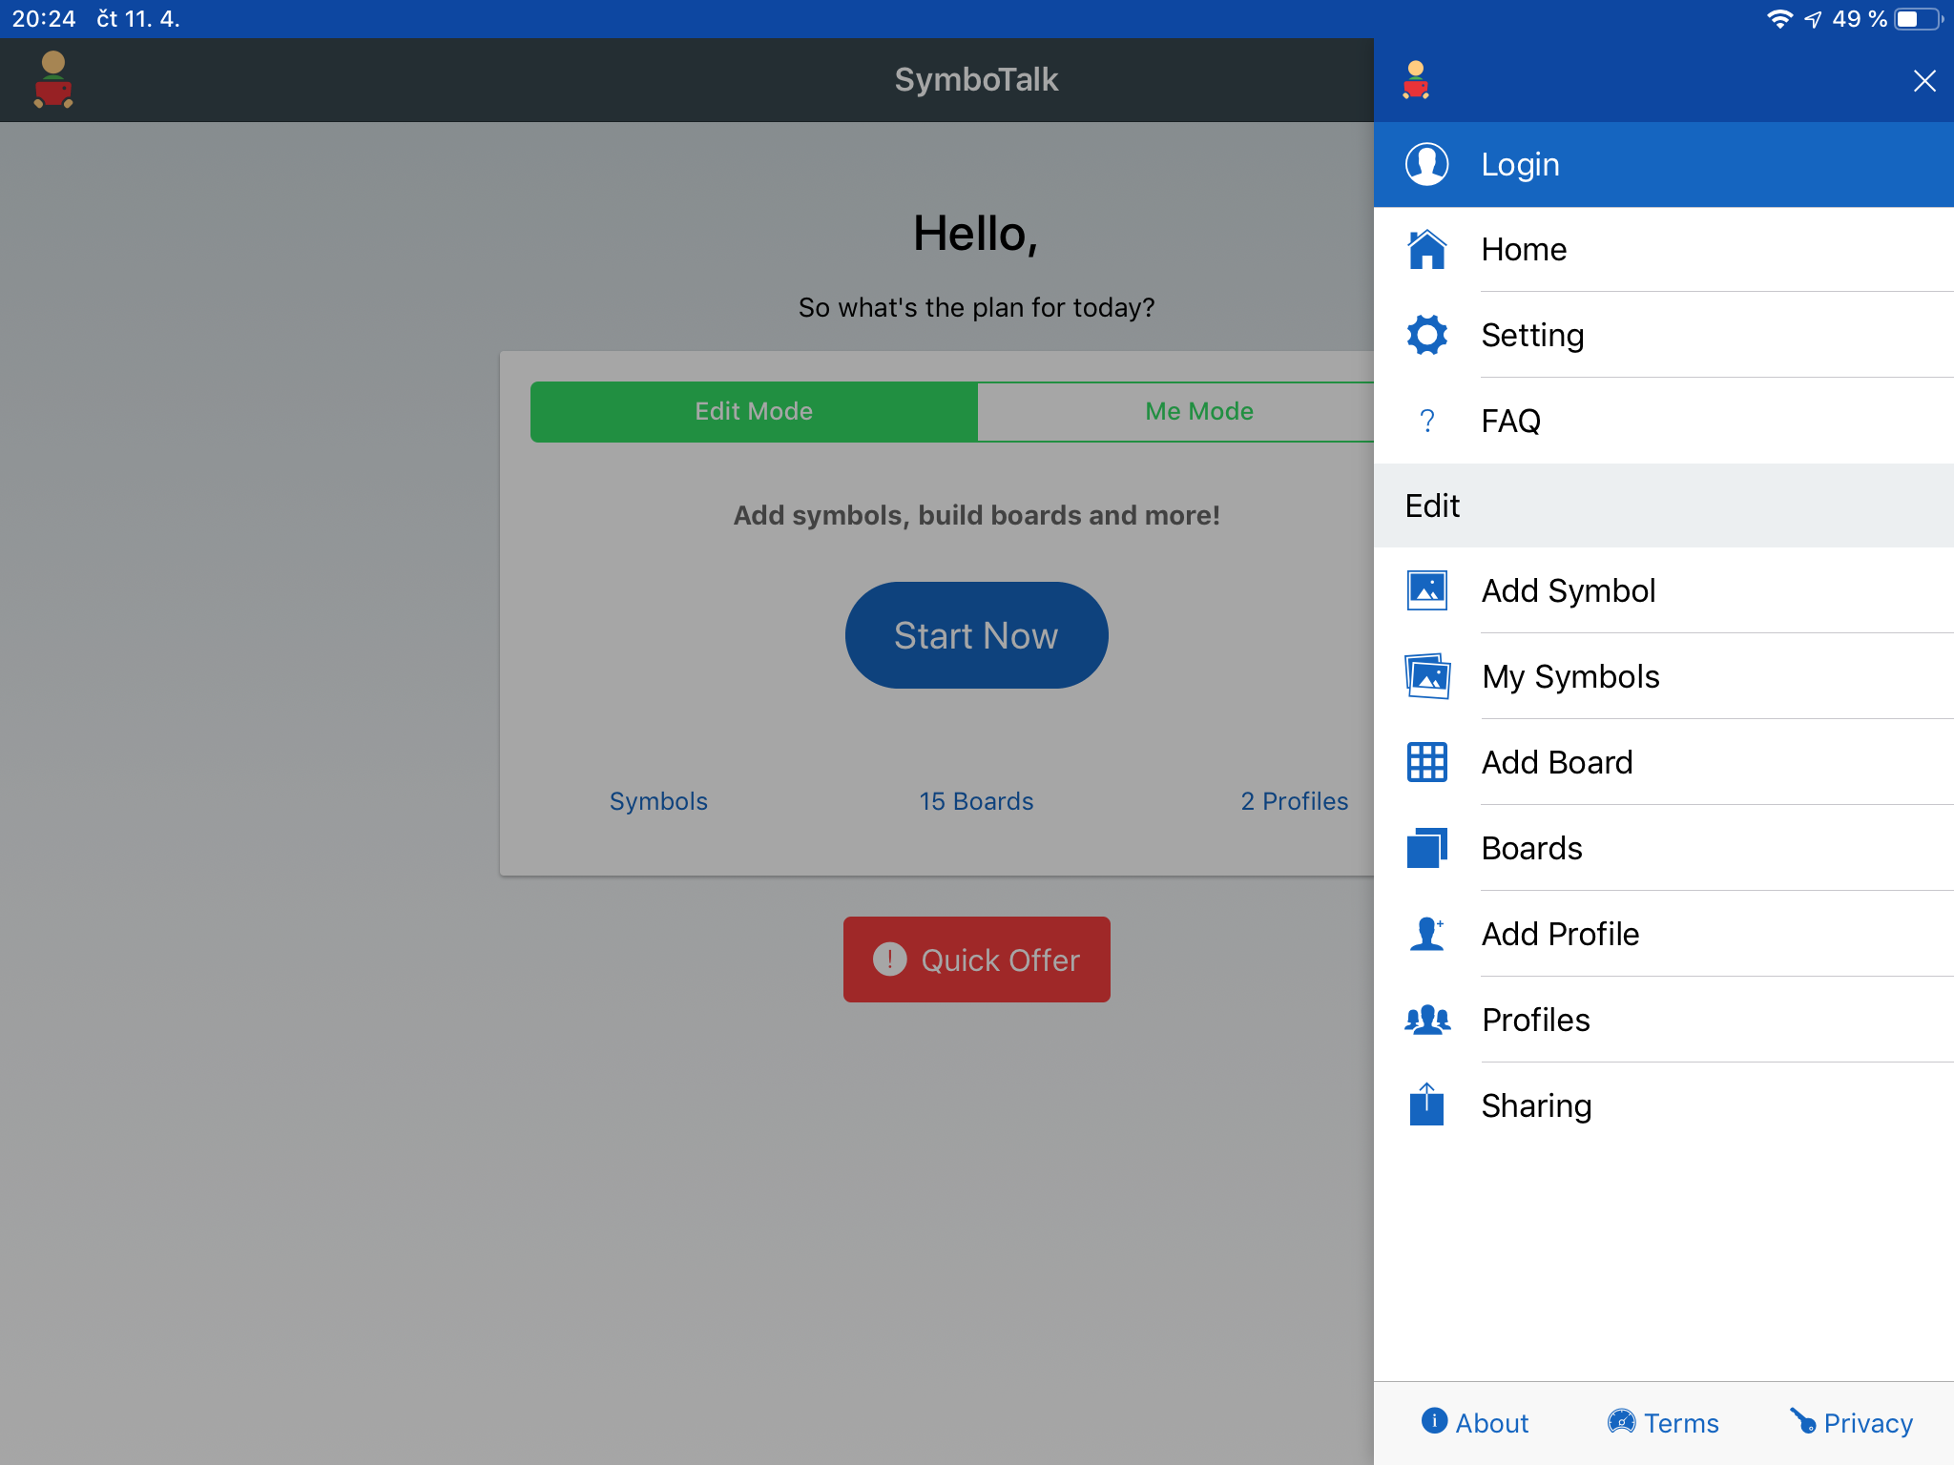Open Sharing menu entry
Image resolution: width=1954 pixels, height=1465 pixels.
(1664, 1105)
